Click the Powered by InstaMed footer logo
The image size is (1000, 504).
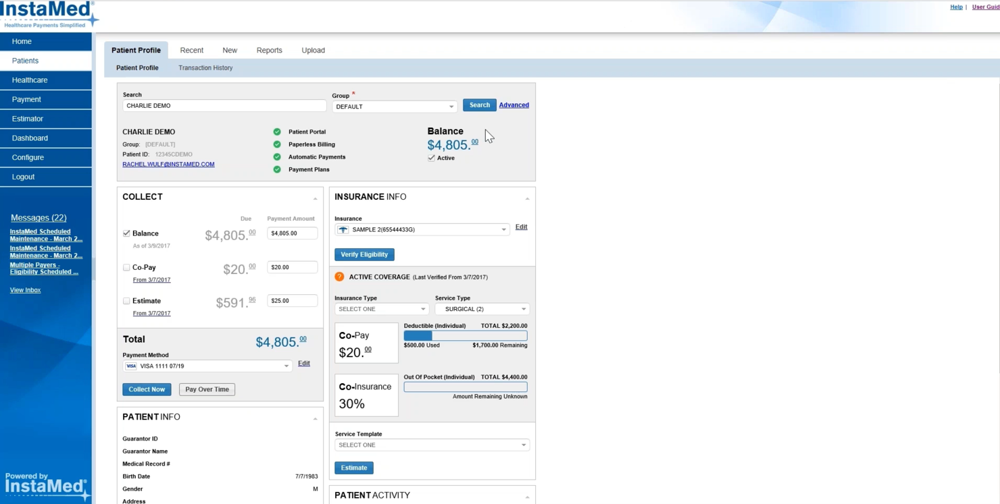tap(47, 486)
